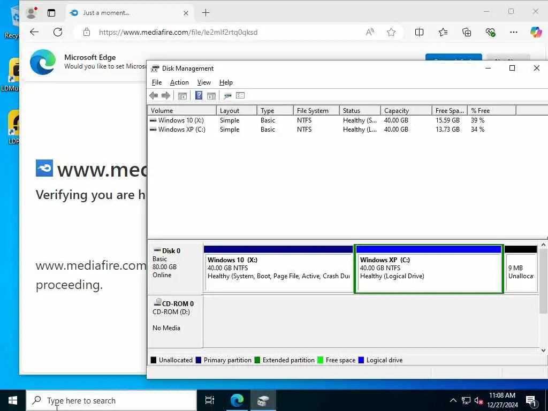
Task: Click the Read aloud icon in Edge
Action: (x=370, y=32)
